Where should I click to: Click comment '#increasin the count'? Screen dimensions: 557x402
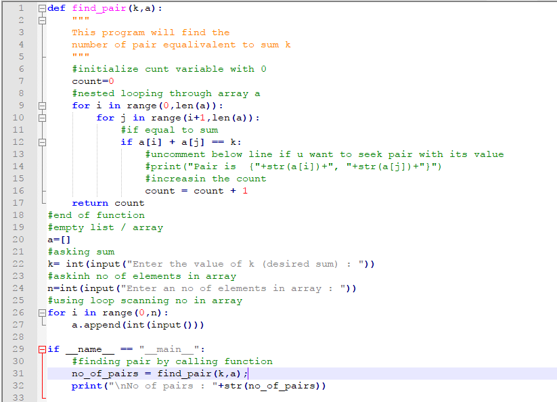tap(205, 179)
